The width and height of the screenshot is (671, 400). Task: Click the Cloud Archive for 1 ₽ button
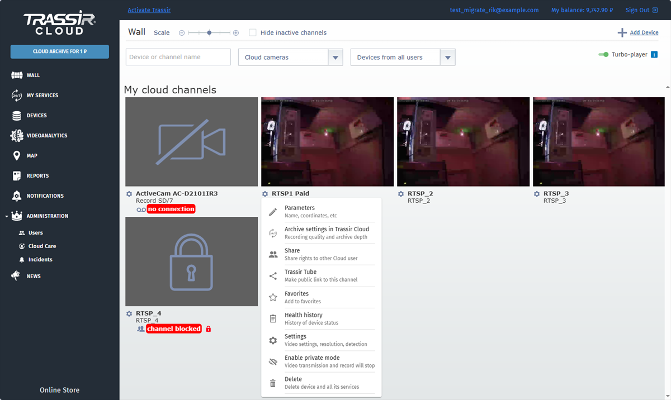point(60,51)
